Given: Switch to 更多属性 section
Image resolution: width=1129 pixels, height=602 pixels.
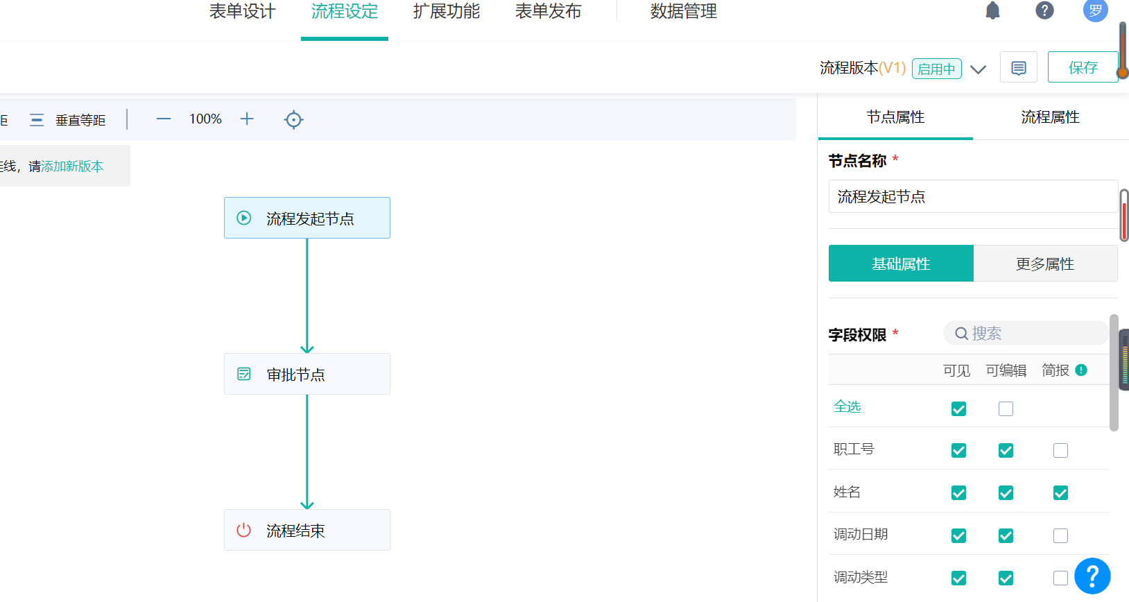Looking at the screenshot, I should click(1044, 264).
